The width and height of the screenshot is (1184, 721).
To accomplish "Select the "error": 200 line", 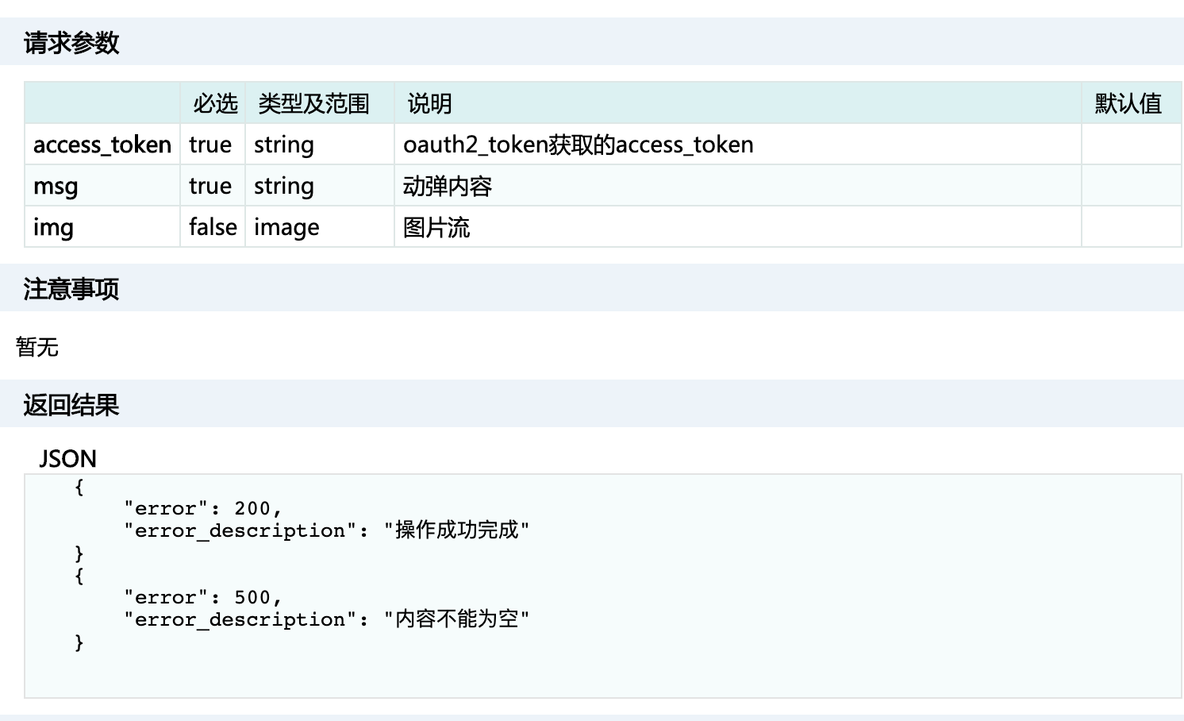I will point(202,508).
